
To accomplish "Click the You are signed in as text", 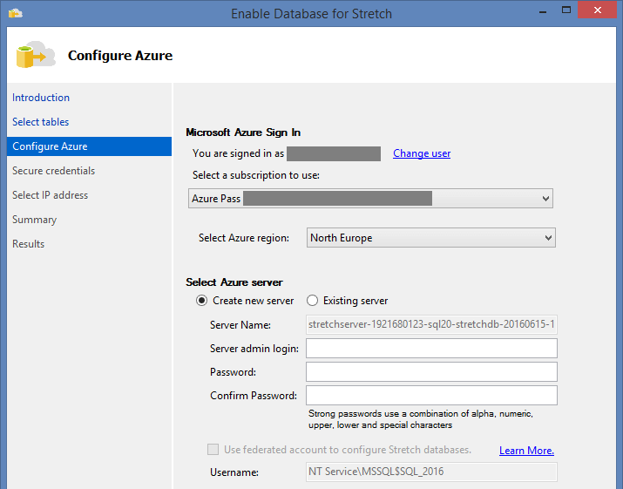I will pos(239,153).
